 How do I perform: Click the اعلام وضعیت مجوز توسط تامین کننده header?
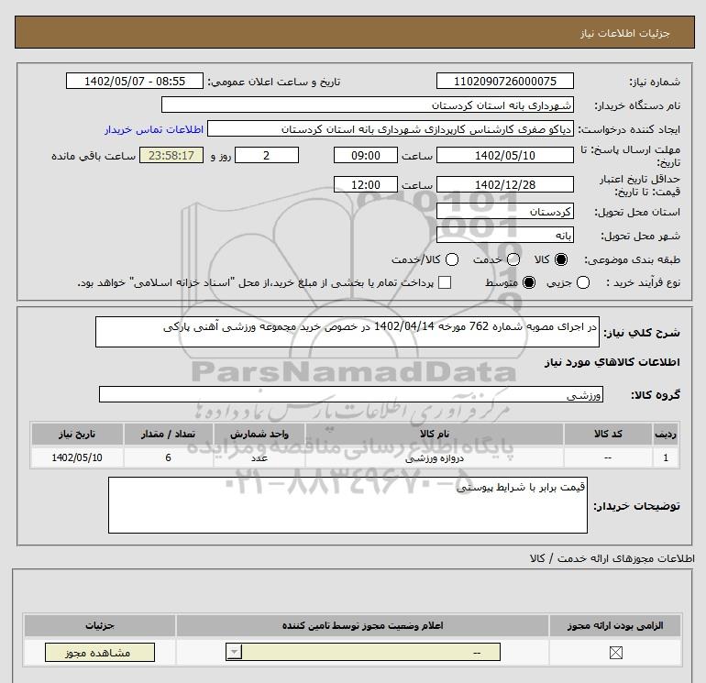tap(363, 626)
